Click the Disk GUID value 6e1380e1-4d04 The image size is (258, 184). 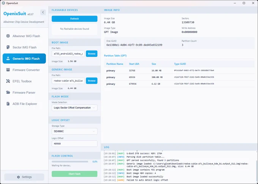(x=134, y=45)
